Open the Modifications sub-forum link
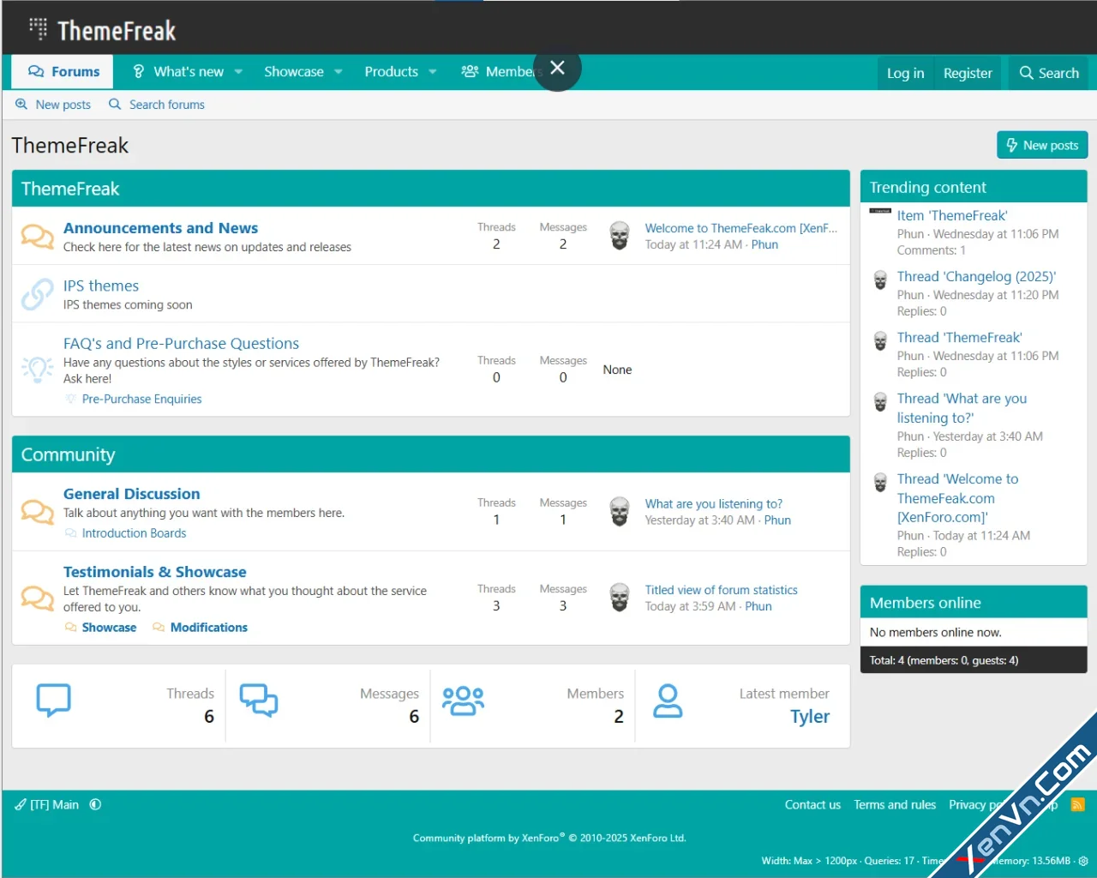The height and width of the screenshot is (878, 1097). click(209, 628)
